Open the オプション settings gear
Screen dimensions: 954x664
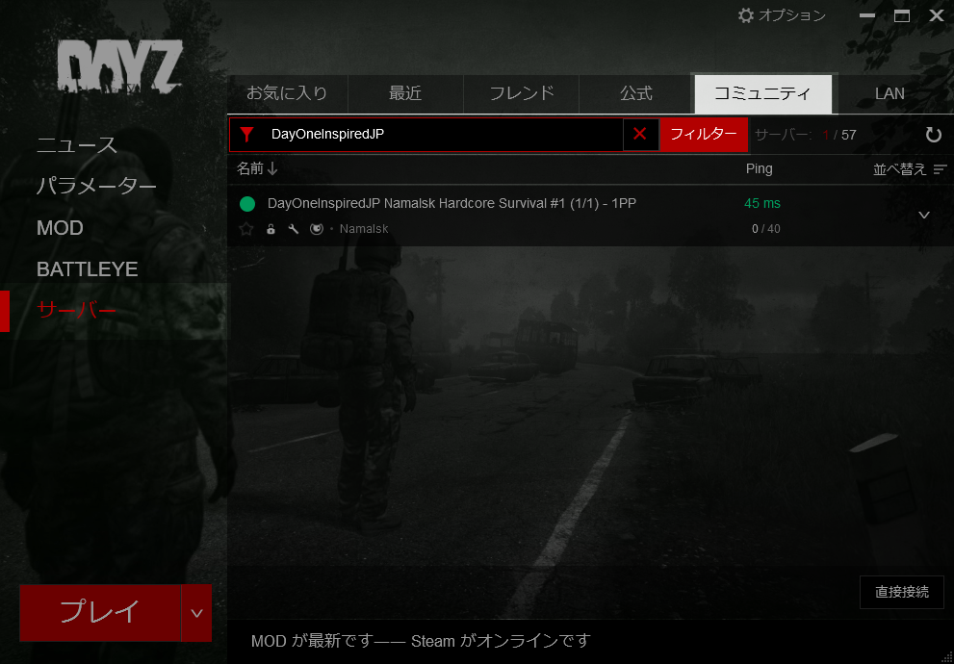click(x=782, y=15)
